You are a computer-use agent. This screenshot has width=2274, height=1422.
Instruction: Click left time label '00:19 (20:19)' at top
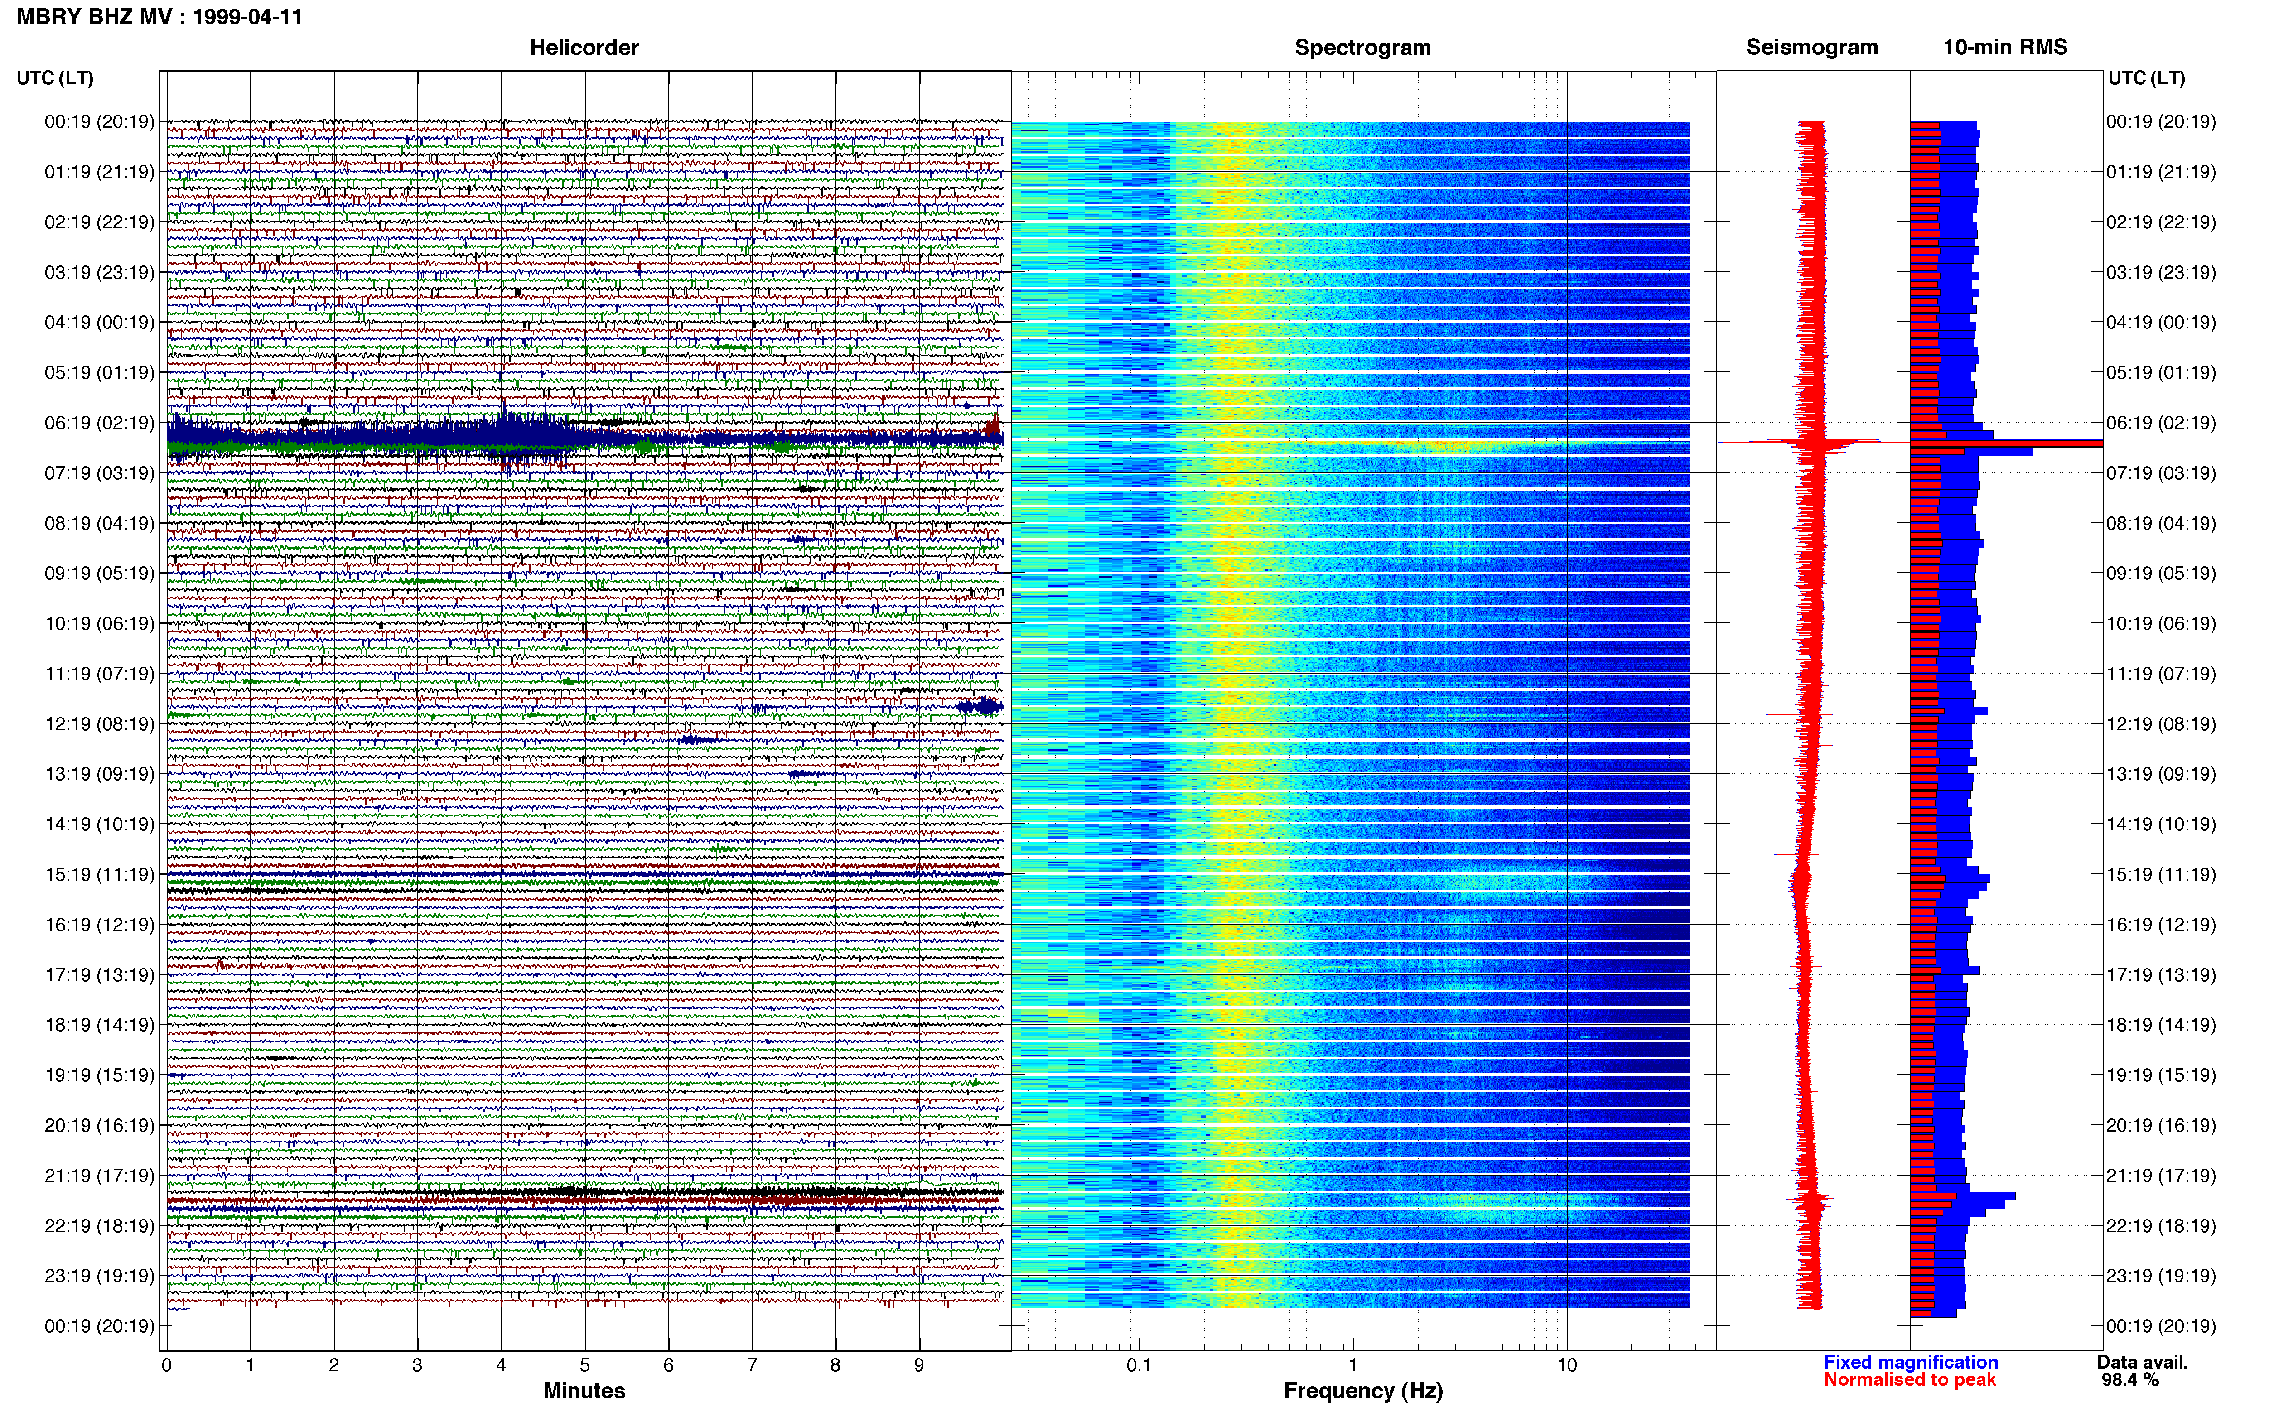[x=99, y=122]
